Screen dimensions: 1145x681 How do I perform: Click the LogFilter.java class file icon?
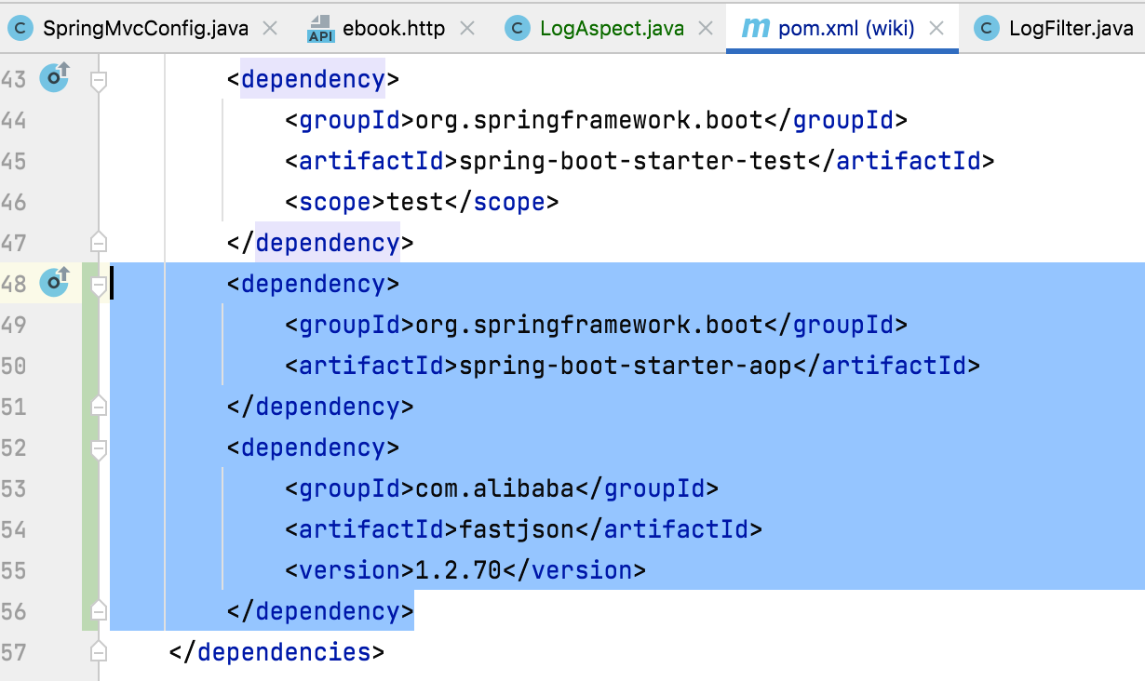[x=987, y=29]
